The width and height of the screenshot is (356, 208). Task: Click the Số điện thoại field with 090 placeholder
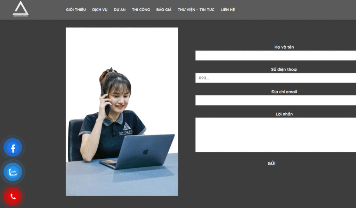[x=275, y=78]
